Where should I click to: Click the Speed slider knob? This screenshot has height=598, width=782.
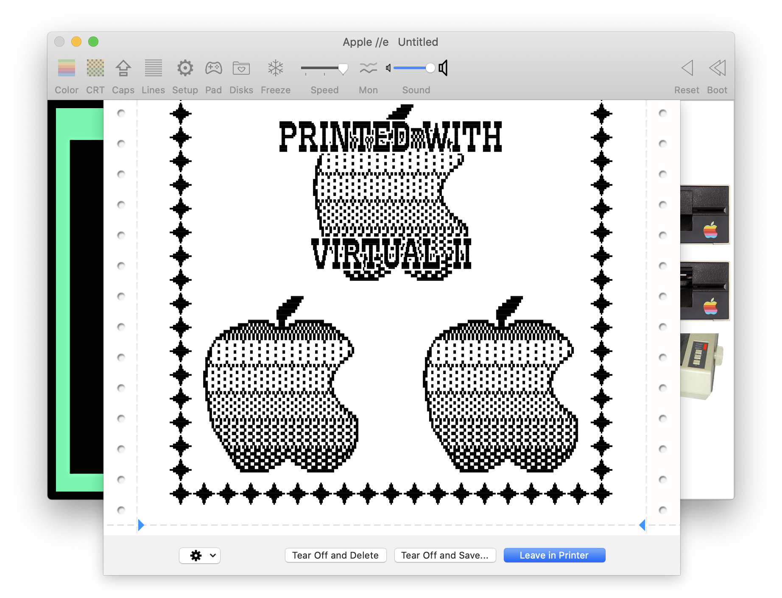click(343, 68)
